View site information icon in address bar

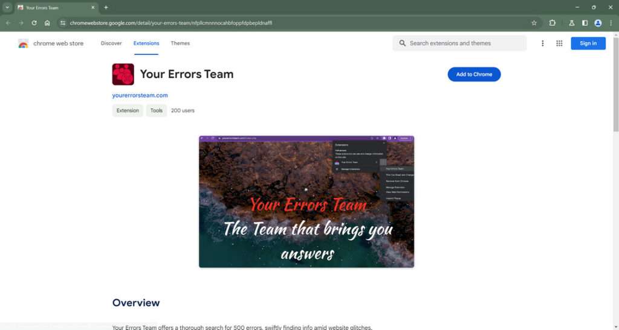[x=63, y=23]
